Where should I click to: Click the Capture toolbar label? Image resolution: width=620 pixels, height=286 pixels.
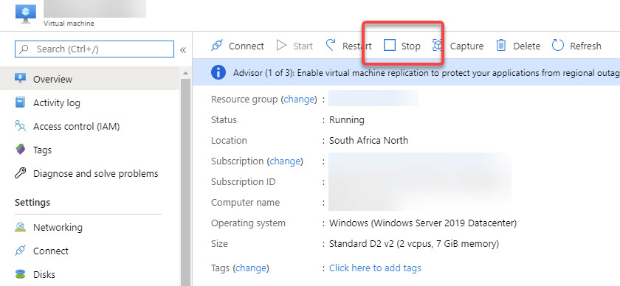point(466,46)
